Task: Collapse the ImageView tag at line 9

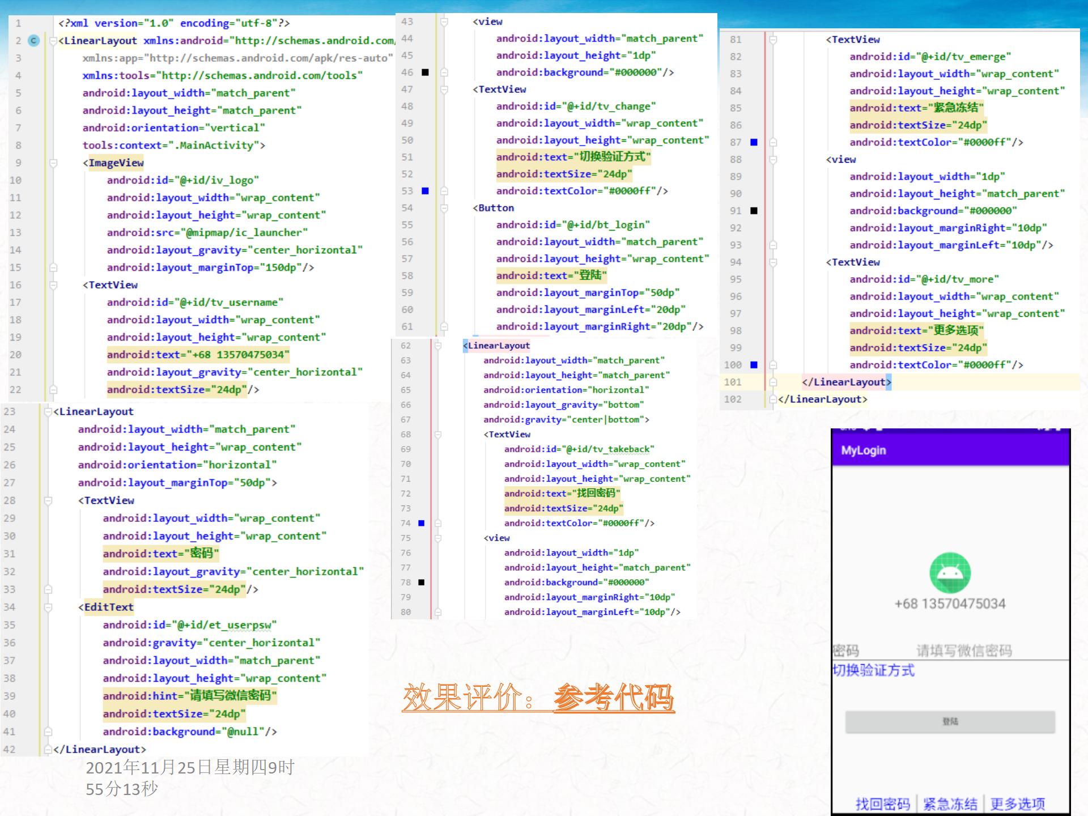Action: point(53,163)
